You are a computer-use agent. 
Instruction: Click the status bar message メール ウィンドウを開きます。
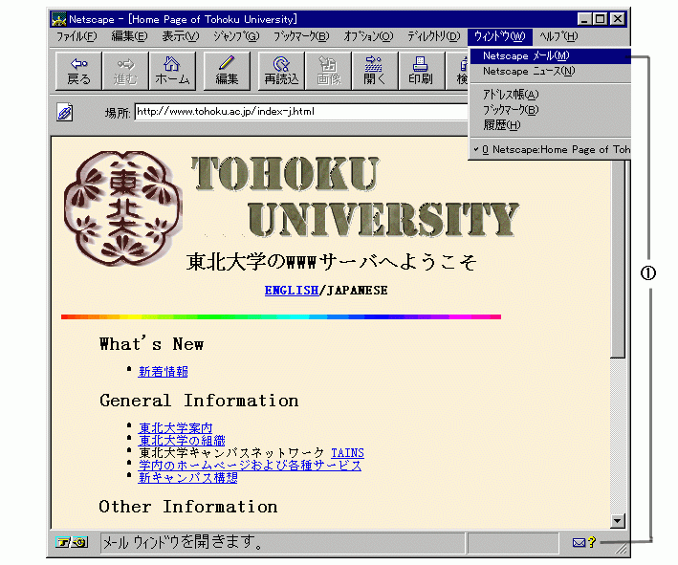click(x=183, y=542)
